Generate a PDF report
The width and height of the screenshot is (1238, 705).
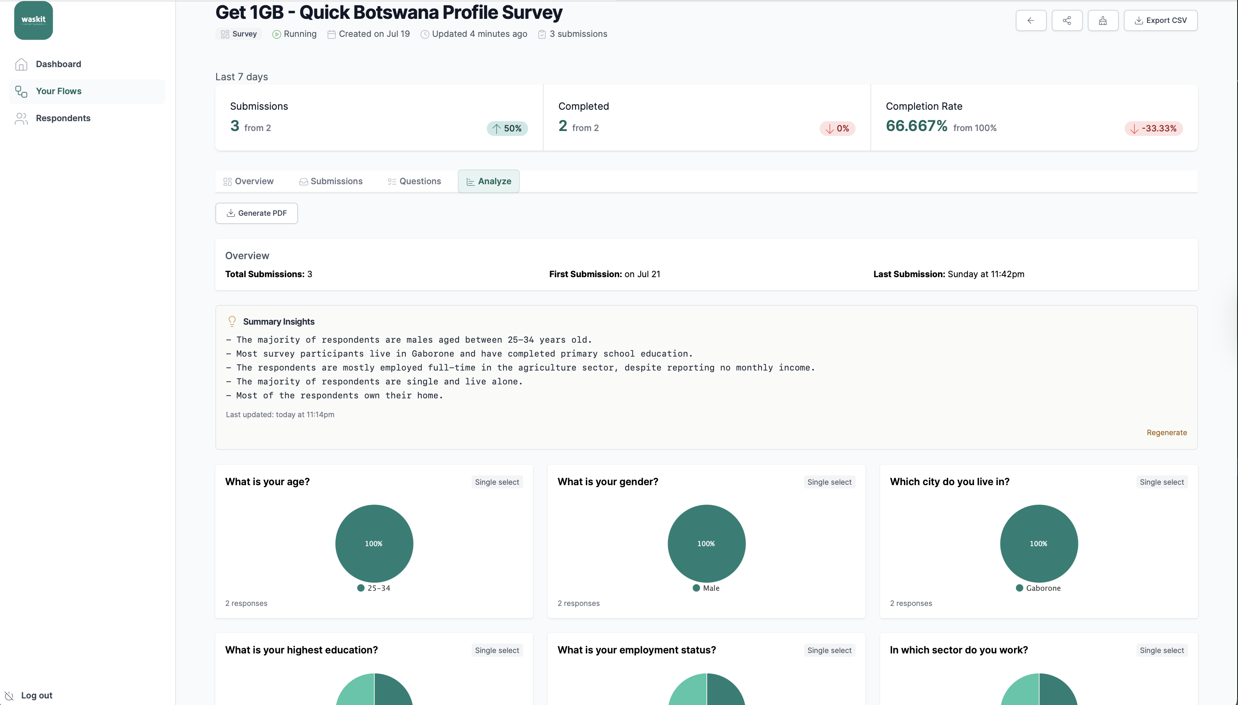point(257,213)
